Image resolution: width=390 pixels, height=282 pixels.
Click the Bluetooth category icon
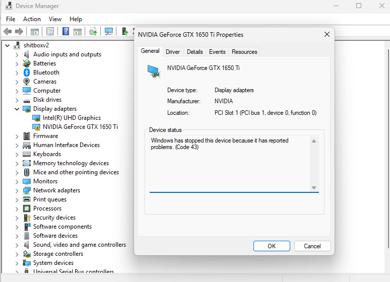coord(27,73)
